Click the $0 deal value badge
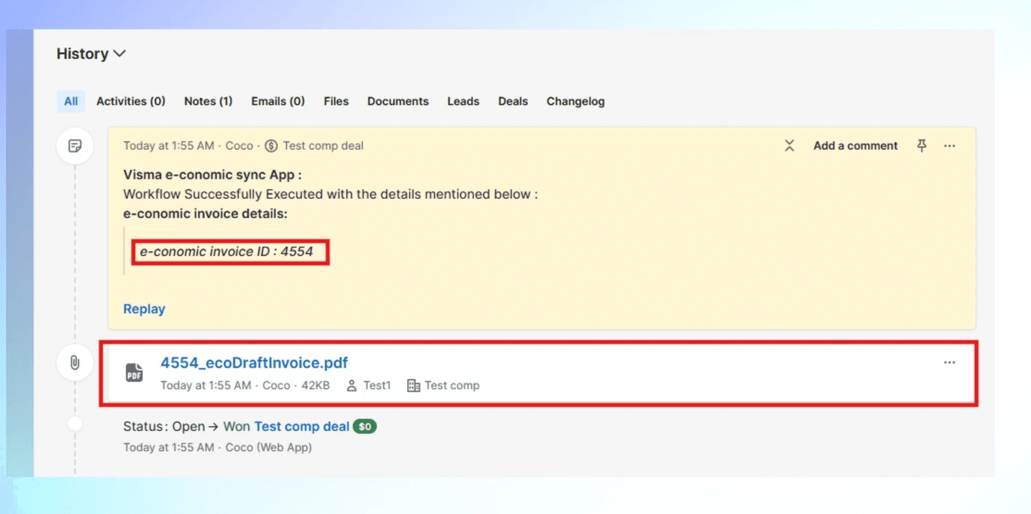This screenshot has width=1031, height=514. [365, 426]
